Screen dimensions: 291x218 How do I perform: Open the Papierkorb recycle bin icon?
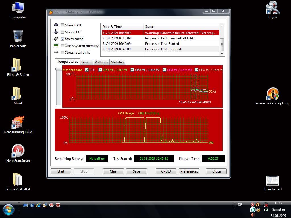point(18,39)
